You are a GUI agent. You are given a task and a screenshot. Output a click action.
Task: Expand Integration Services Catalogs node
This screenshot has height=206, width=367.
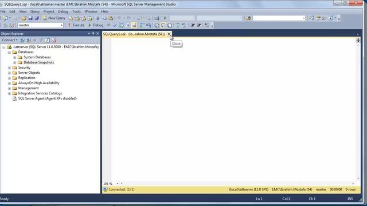click(9, 93)
